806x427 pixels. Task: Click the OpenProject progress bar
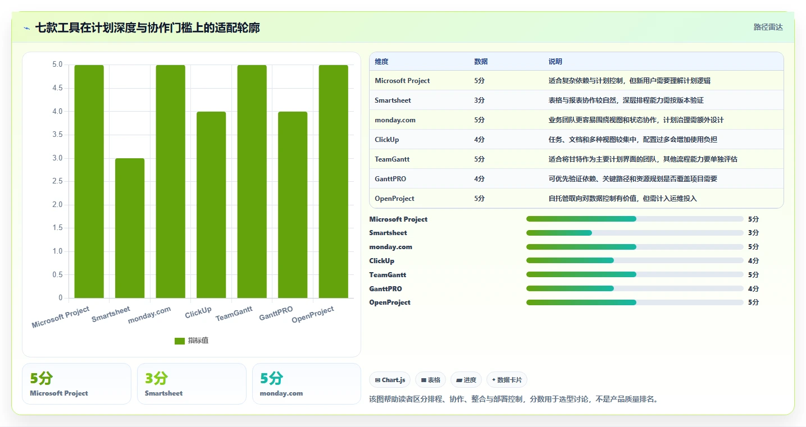click(635, 302)
